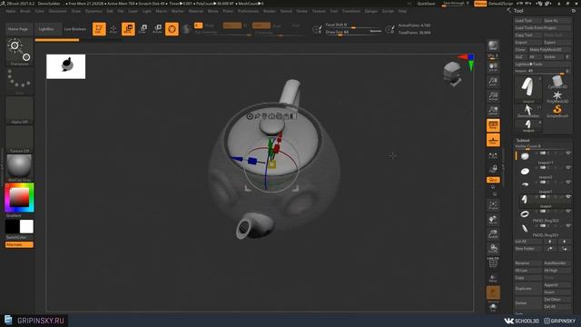Image resolution: width=581 pixels, height=327 pixels.
Task: Click the Move view icon in right shelf
Action: click(x=493, y=220)
